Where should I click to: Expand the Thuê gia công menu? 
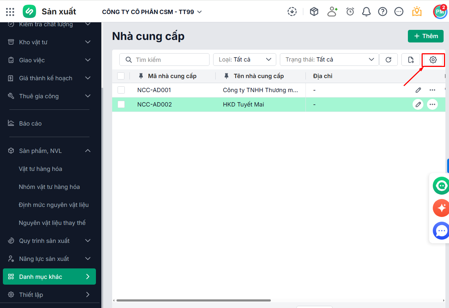coord(49,96)
